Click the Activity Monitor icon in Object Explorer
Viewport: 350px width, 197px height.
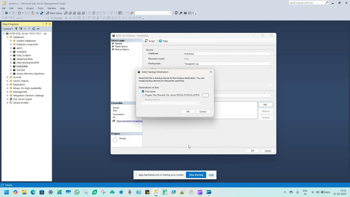point(38,29)
